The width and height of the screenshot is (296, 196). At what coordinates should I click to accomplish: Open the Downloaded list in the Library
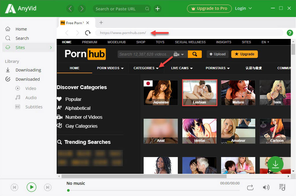pos(27,79)
